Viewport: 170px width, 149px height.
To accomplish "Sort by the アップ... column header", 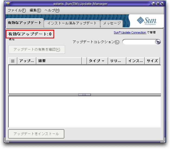I will click(x=27, y=61).
